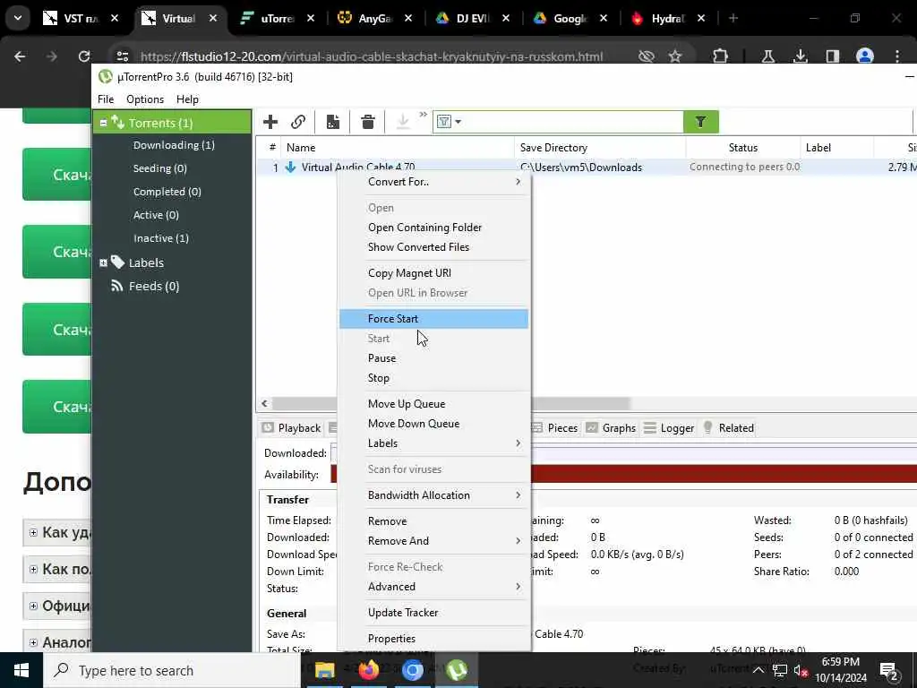This screenshot has width=917, height=688.
Task: Click the red Availability bar
Action: 724,475
